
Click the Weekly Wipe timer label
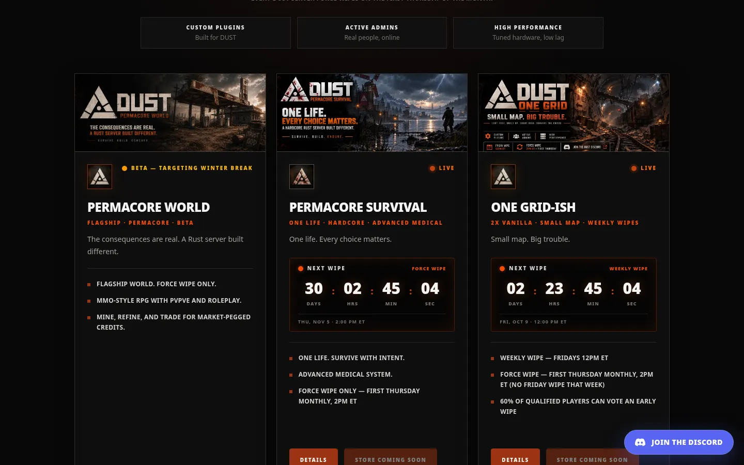point(628,269)
